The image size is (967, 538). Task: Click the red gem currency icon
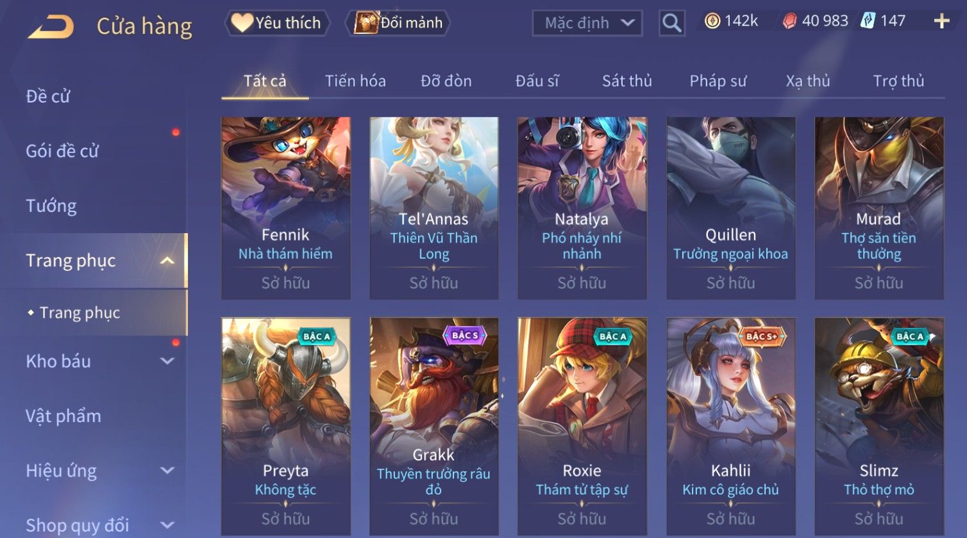click(x=789, y=22)
